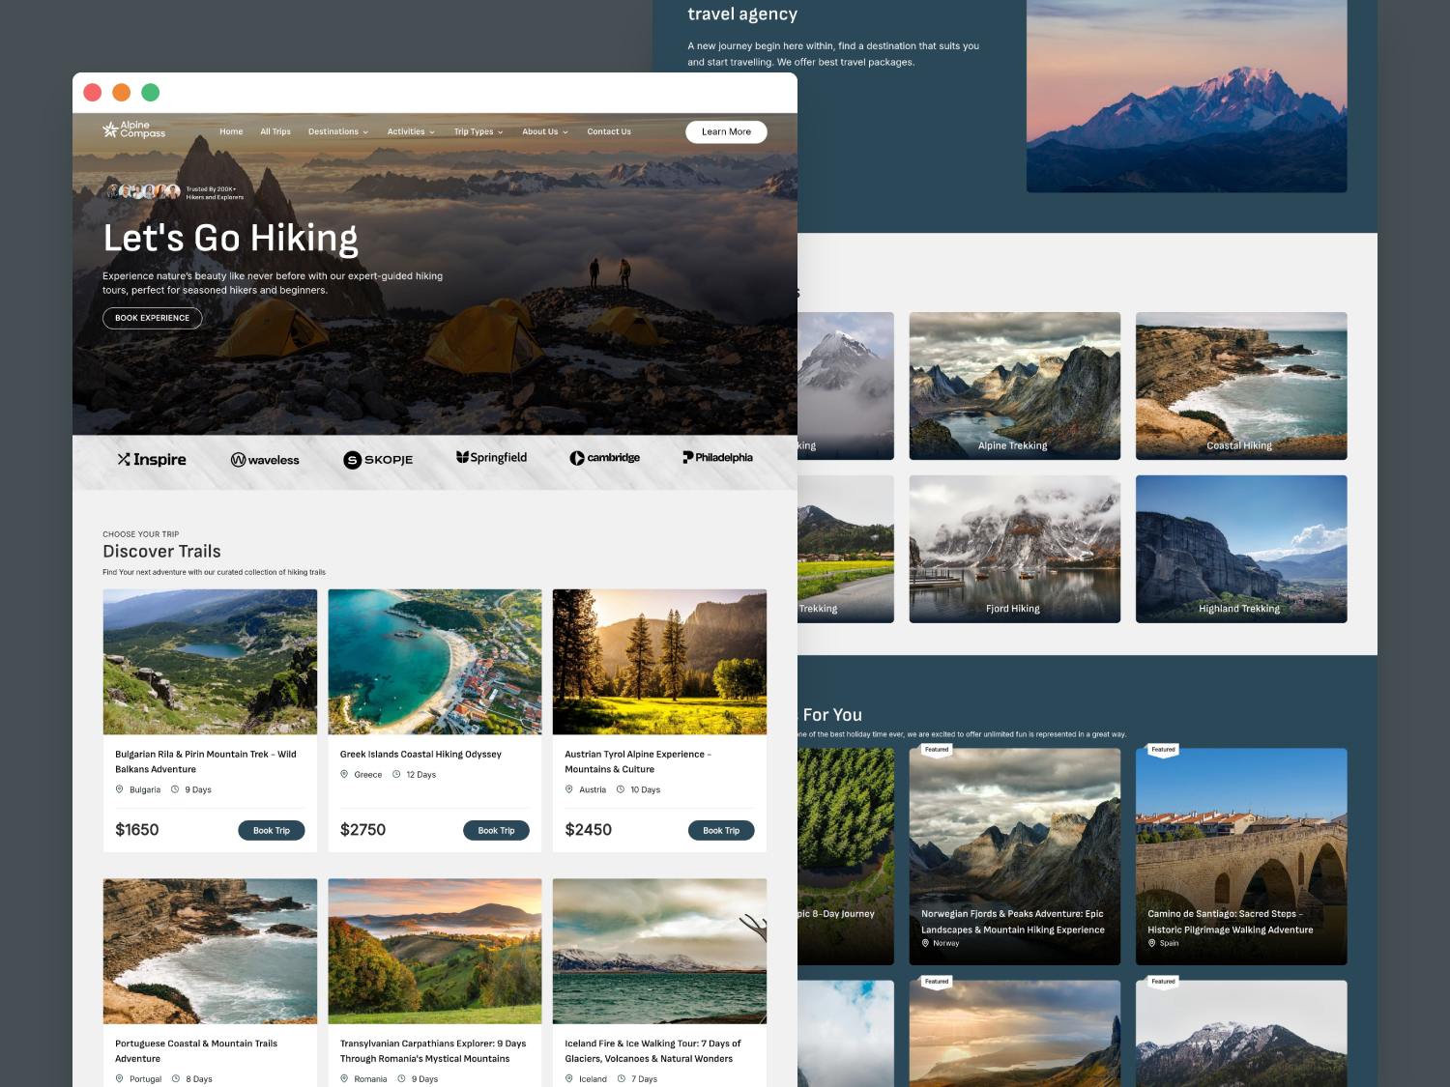The image size is (1450, 1087).
Task: Click the $1650 price text
Action: (137, 829)
